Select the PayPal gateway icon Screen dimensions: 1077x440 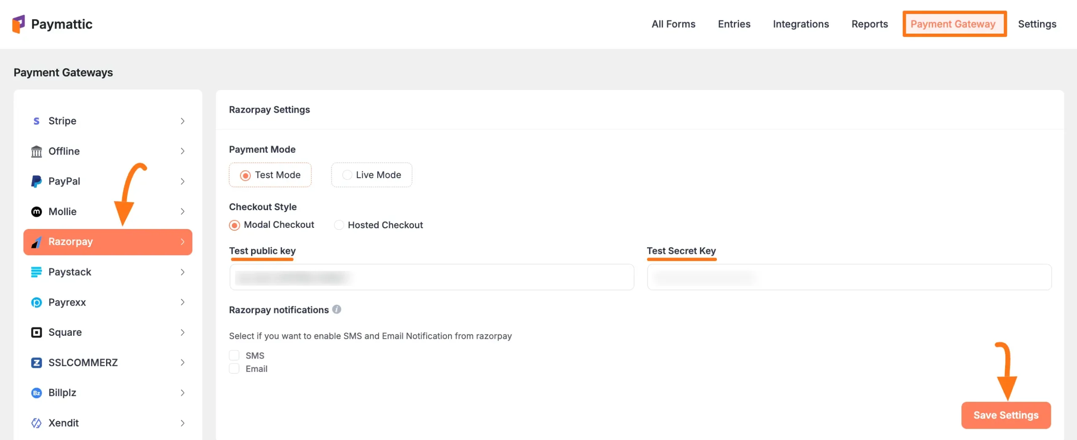(37, 181)
